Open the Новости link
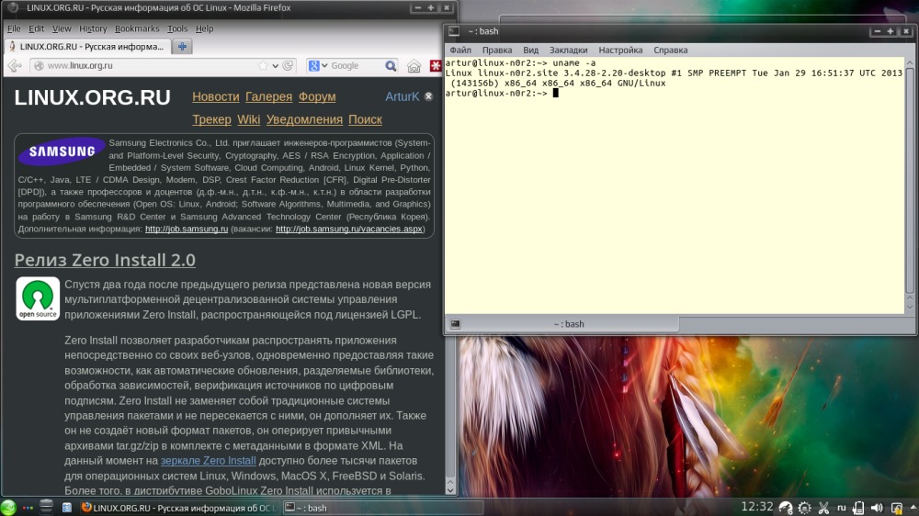The image size is (919, 516). coord(216,96)
